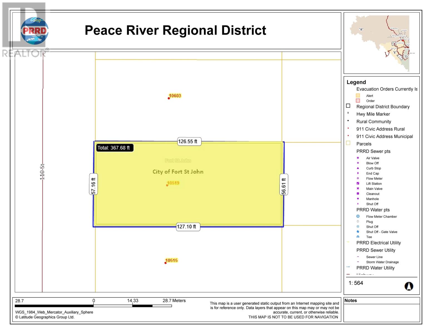Click the Air Valve legend symbol
Image resolution: width=432 pixels, height=334 pixels.
[x=358, y=158]
